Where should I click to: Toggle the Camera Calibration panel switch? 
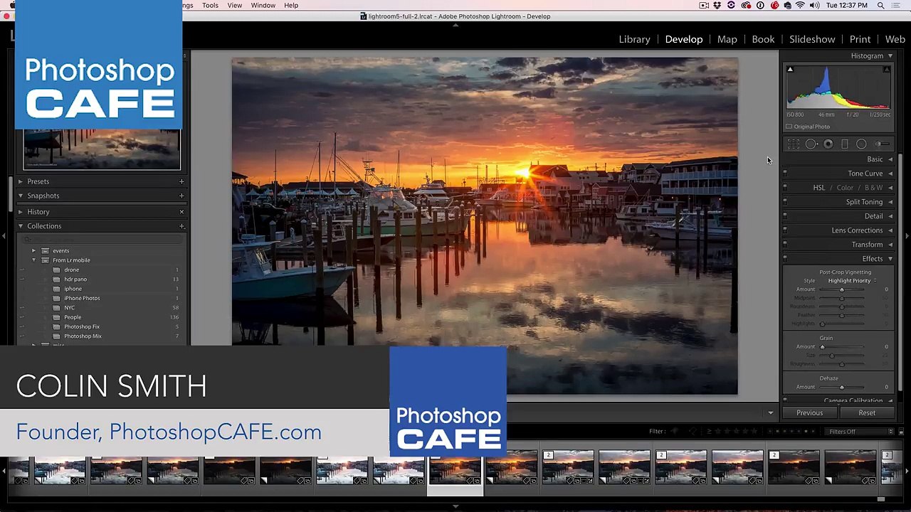pos(785,401)
